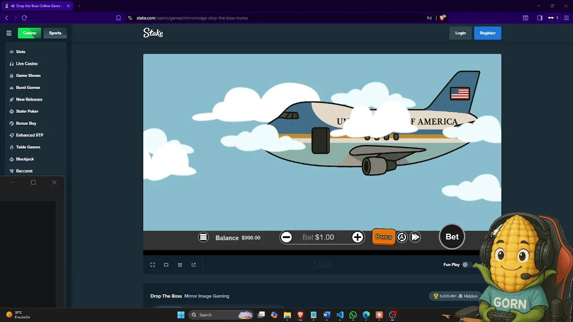Open Visual Studio Code from the taskbar
573x322 pixels.
pyautogui.click(x=340, y=315)
